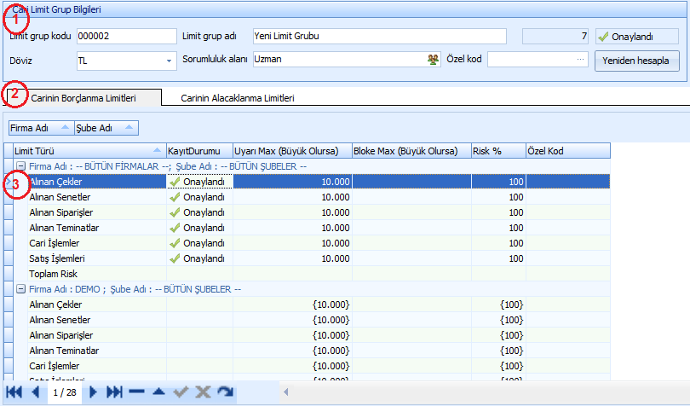Click the 1 / 28 record counter
The height and width of the screenshot is (406, 690).
(x=65, y=391)
